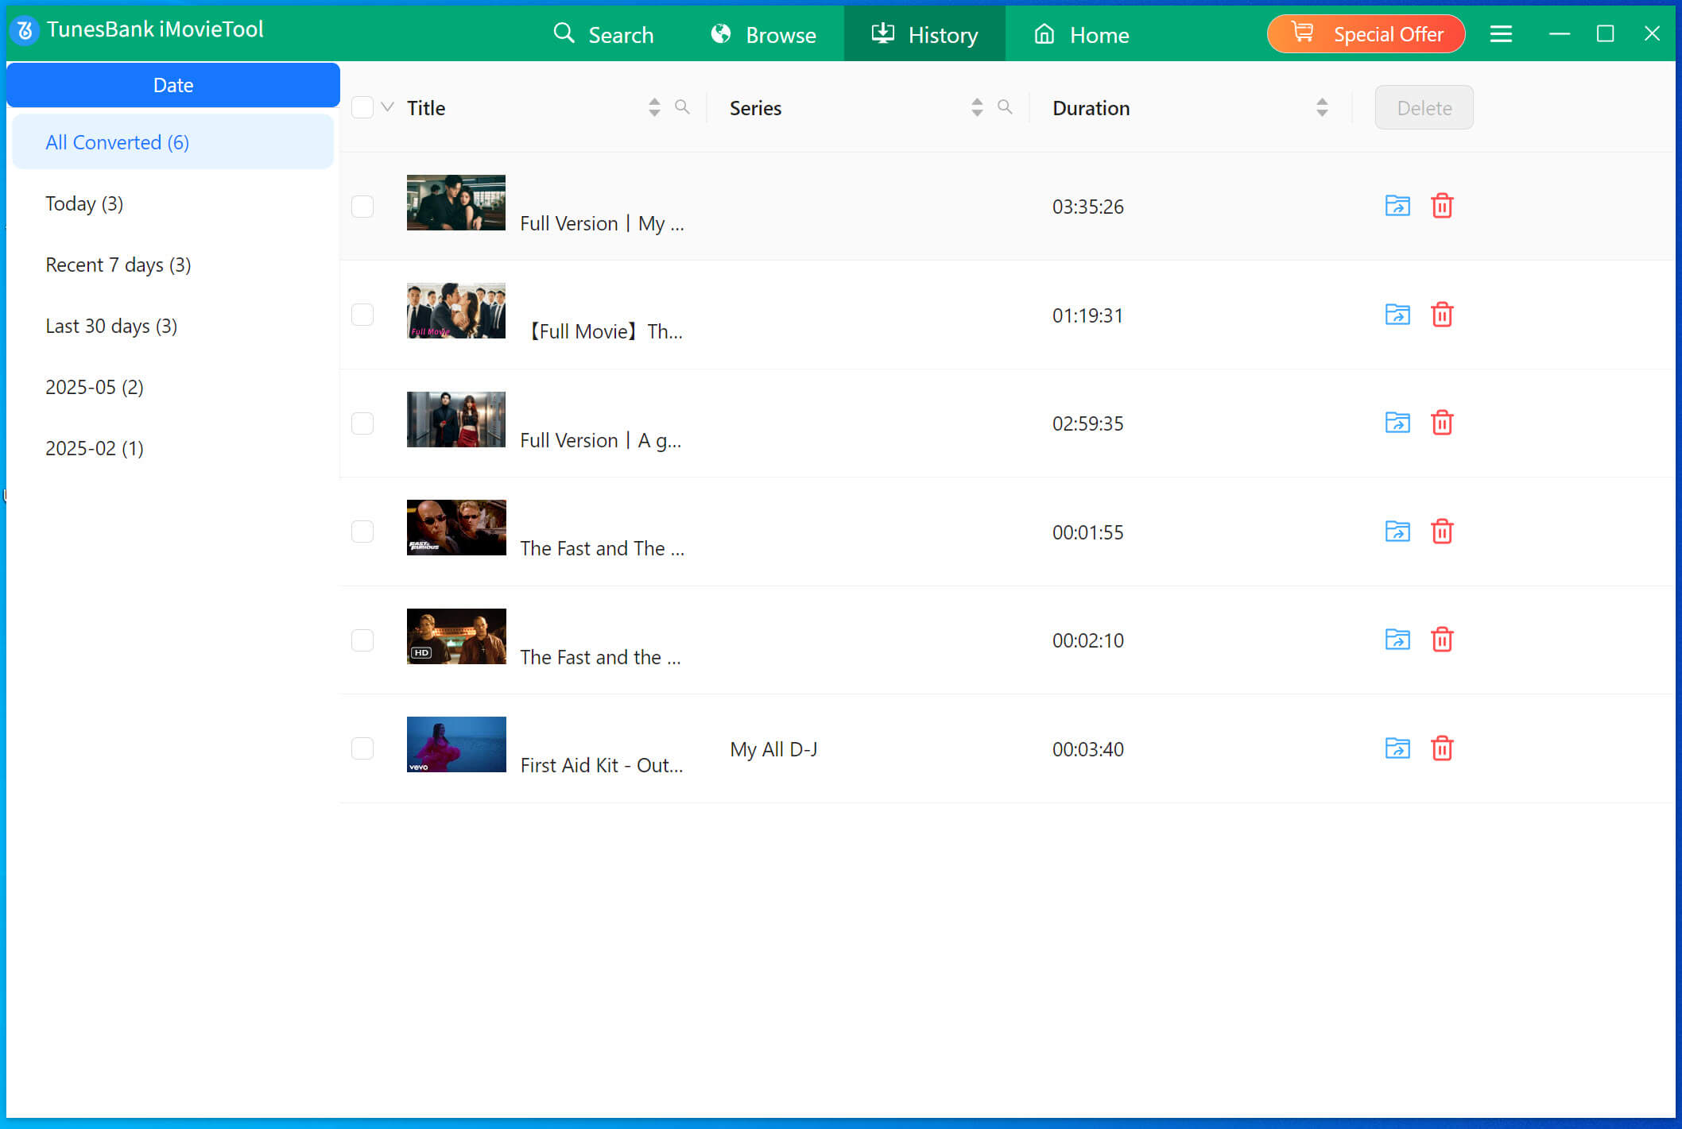Show Today's converted videos
This screenshot has height=1129, width=1682.
click(84, 203)
